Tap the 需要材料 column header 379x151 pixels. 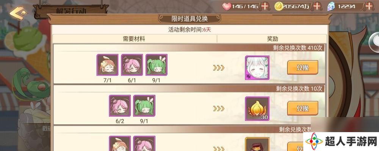pyautogui.click(x=134, y=39)
